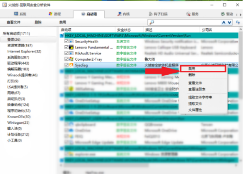Select KnownDlls(30) category
The image size is (243, 175).
[x=19, y=117]
